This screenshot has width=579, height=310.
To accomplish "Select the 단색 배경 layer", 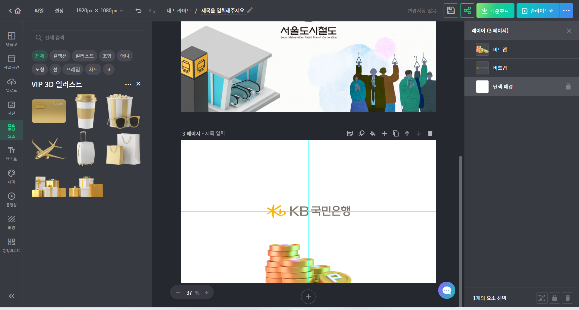I will 522,86.
